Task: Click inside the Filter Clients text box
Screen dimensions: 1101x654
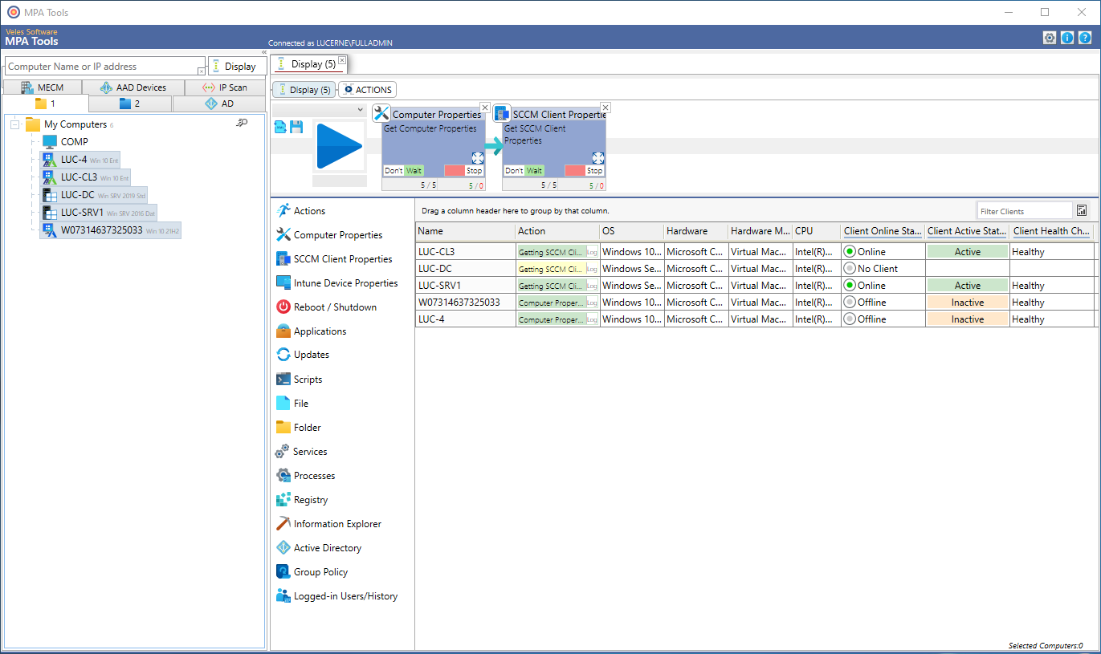Action: point(1024,209)
